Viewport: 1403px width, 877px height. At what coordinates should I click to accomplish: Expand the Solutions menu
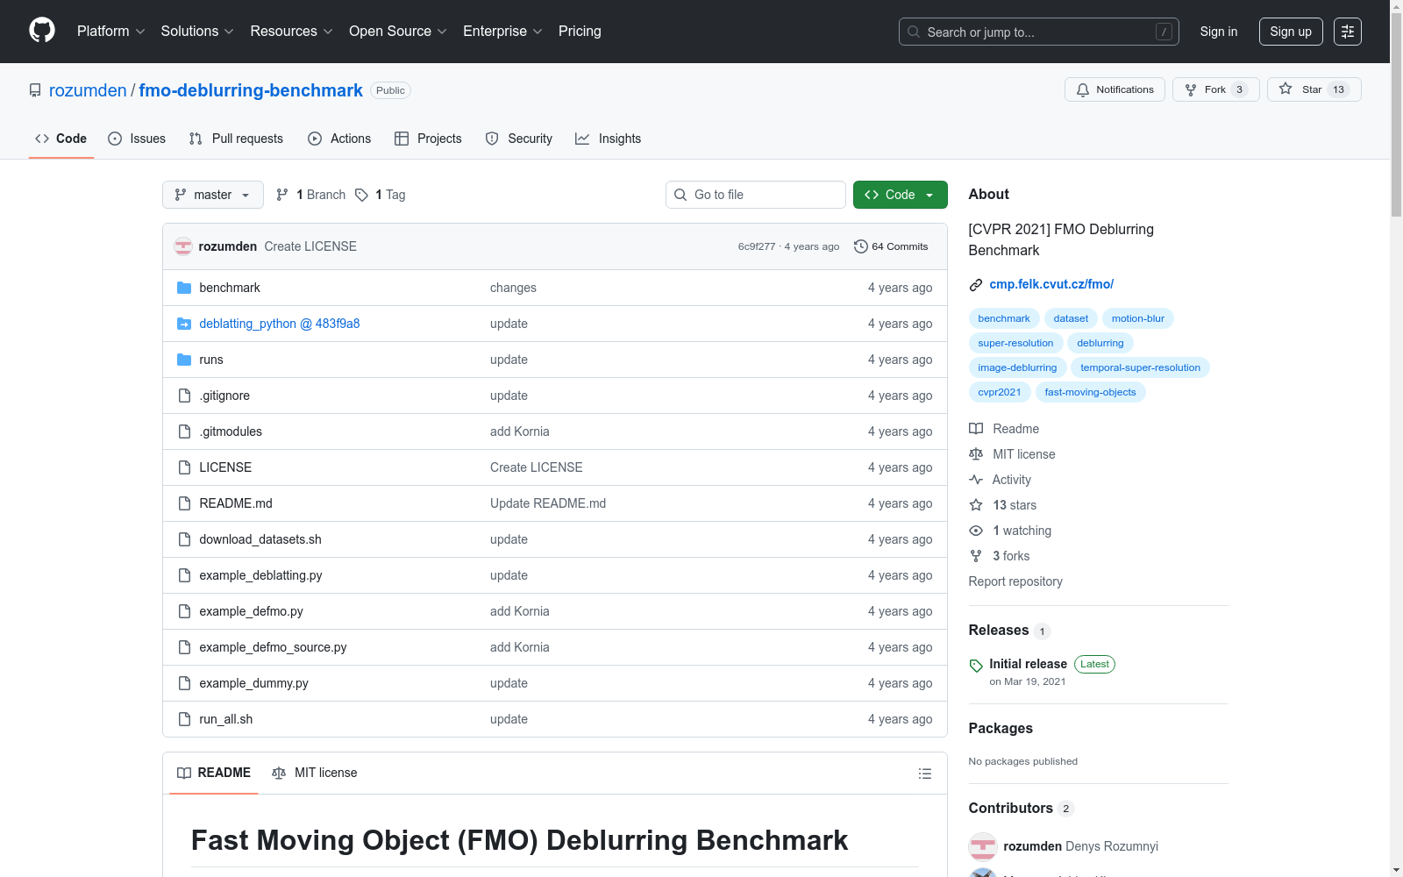coord(197,32)
